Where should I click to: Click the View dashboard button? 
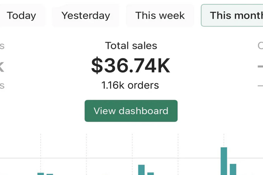pyautogui.click(x=131, y=111)
